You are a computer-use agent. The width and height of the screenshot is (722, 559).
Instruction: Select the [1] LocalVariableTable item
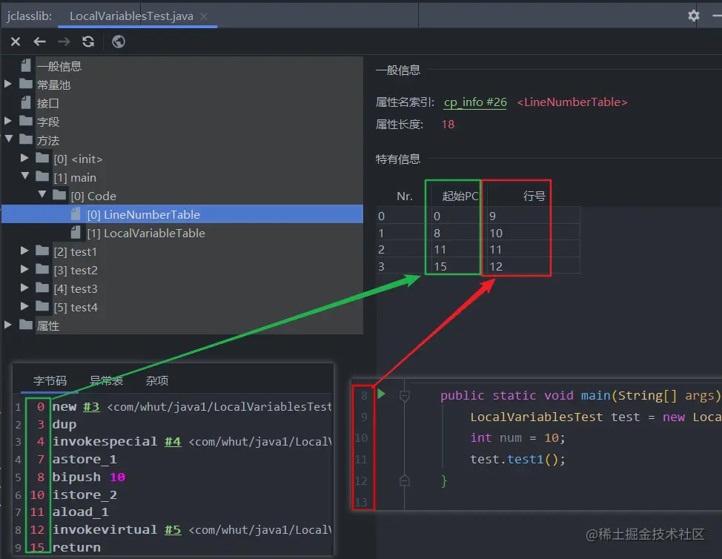(146, 234)
